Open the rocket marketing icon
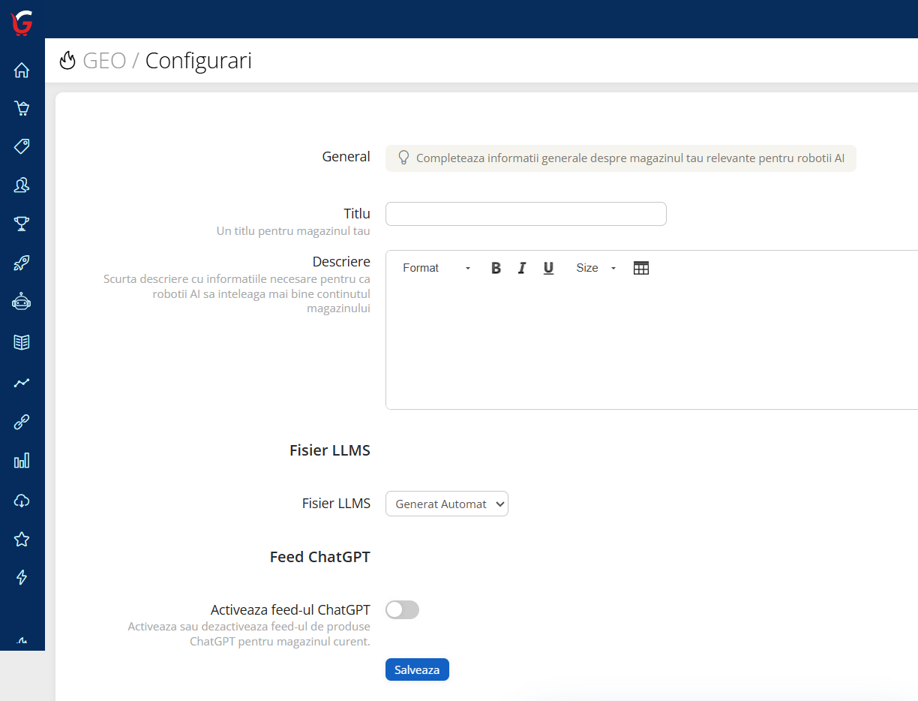The width and height of the screenshot is (918, 701). [22, 263]
